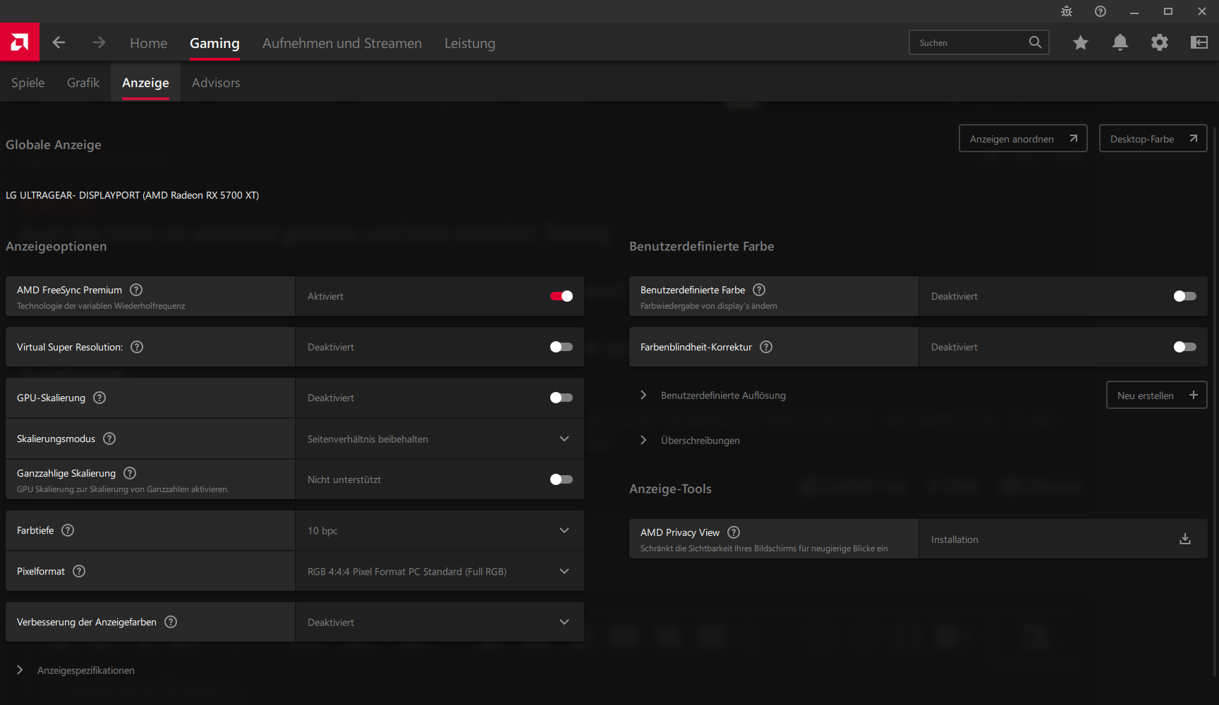
Task: Open favorites star icon
Action: pyautogui.click(x=1081, y=43)
